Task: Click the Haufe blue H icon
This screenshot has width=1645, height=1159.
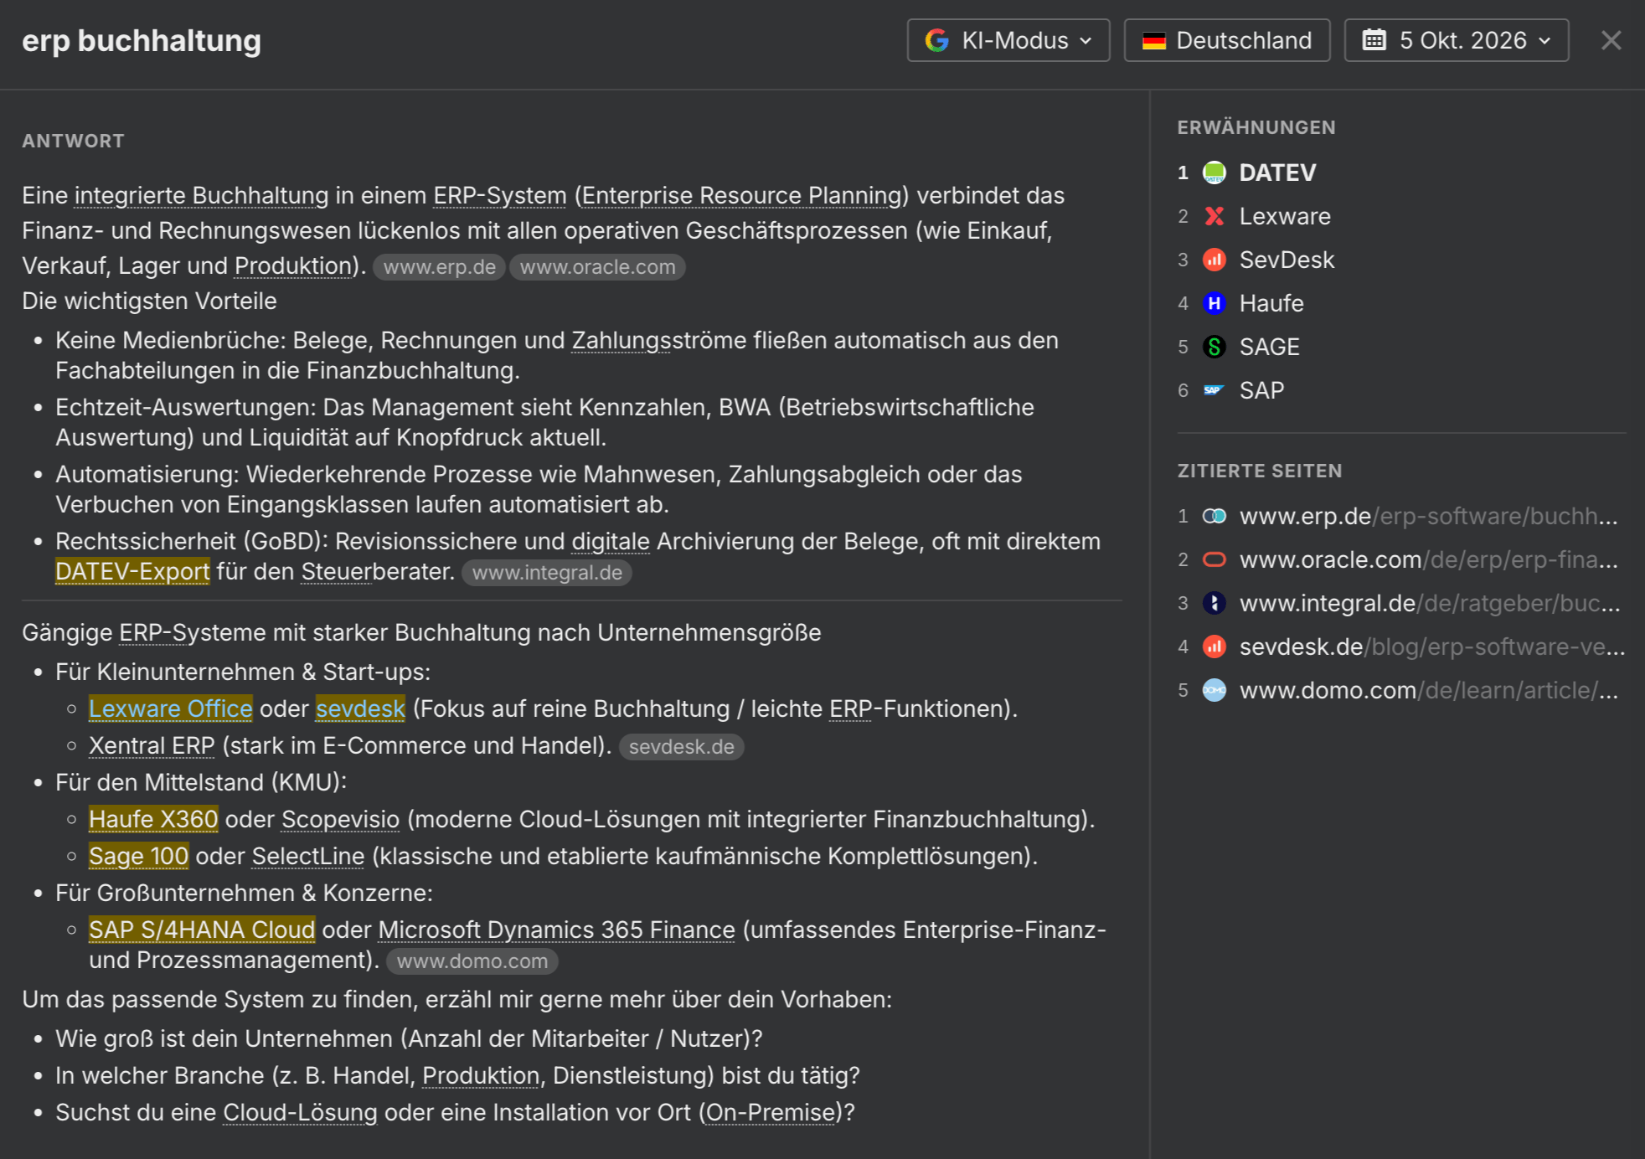Action: pyautogui.click(x=1214, y=303)
